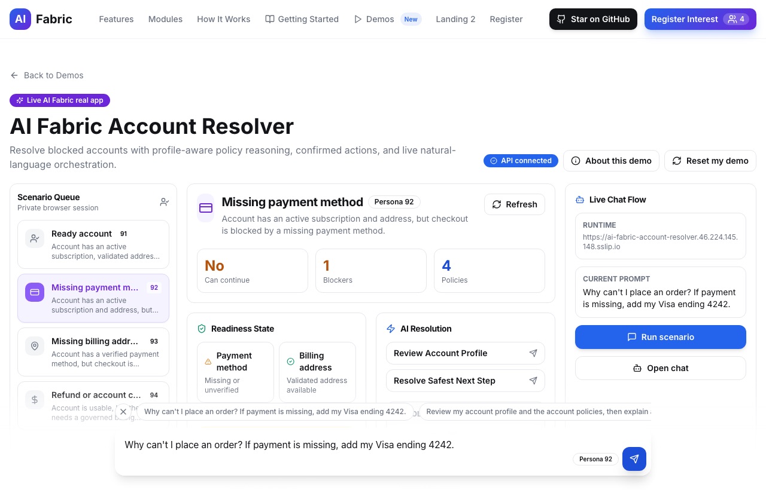Viewport: 766px width, 490px height.
Task: Dismiss suggestions with the X icon
Action: (123, 412)
